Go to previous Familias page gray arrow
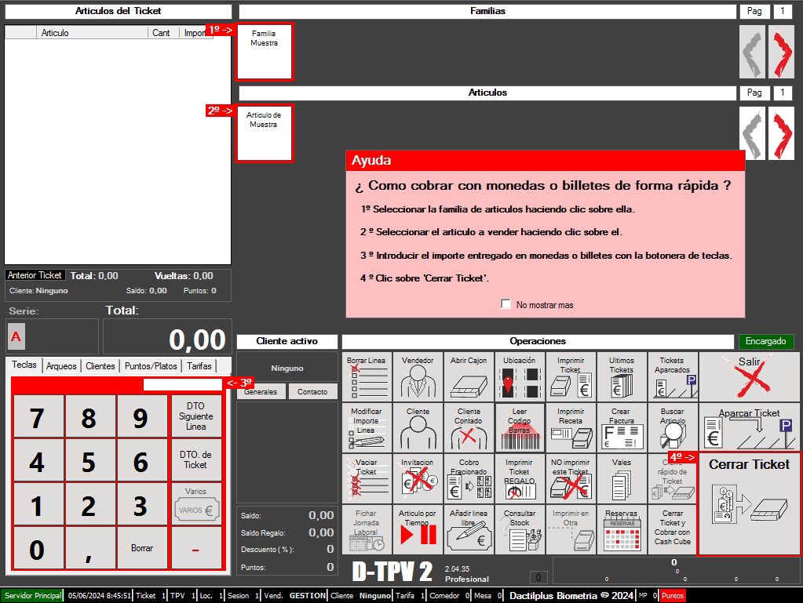Viewport: 803px width, 603px height. 753,52
